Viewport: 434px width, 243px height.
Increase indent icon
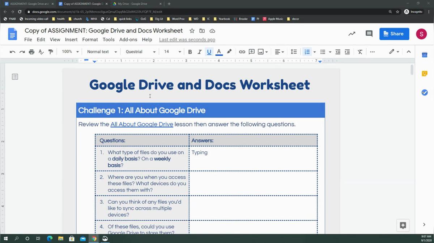click(347, 52)
